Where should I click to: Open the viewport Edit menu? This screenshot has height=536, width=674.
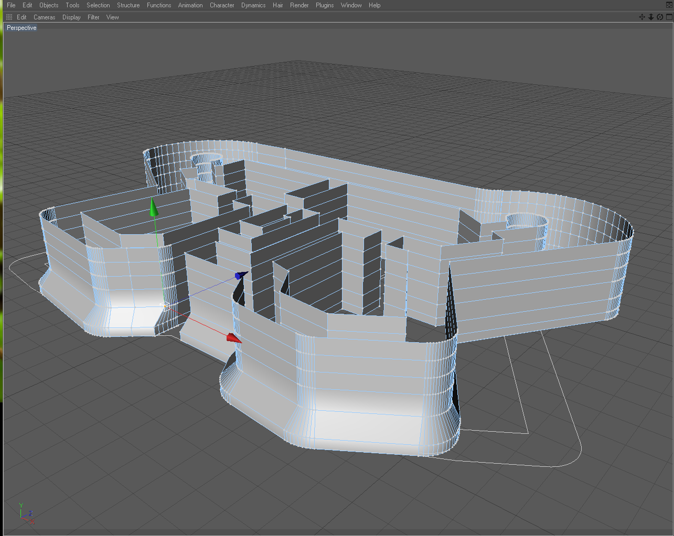point(22,17)
